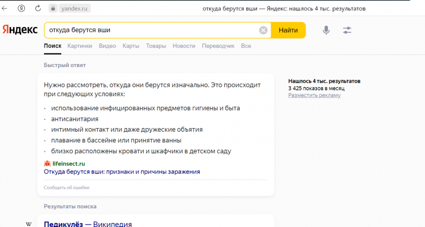Image resolution: width=425 pixels, height=227 pixels.
Task: Open the Все services tab
Action: [246, 46]
